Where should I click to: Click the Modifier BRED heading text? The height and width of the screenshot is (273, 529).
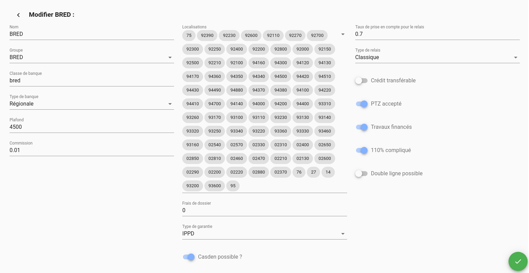pyautogui.click(x=52, y=15)
